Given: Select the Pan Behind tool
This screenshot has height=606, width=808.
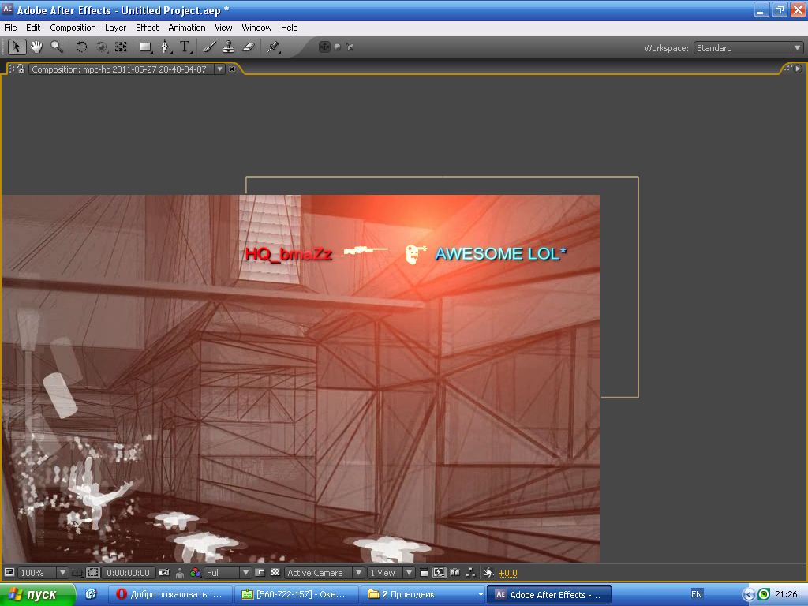Looking at the screenshot, I should pyautogui.click(x=121, y=47).
